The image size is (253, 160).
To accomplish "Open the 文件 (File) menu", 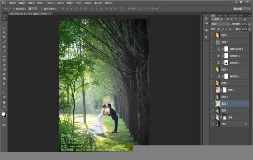I will [x=12, y=3].
